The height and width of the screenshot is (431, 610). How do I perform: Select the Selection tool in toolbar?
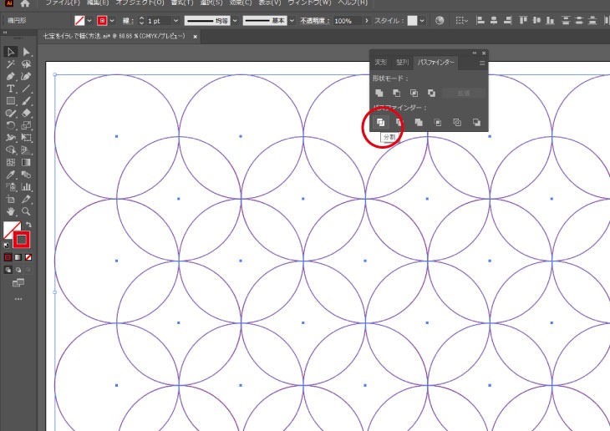[11, 52]
